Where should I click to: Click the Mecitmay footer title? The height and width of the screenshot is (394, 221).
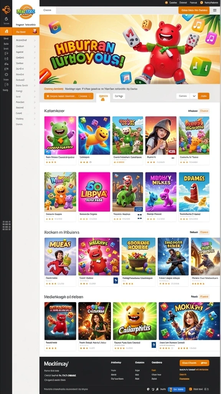point(56,364)
